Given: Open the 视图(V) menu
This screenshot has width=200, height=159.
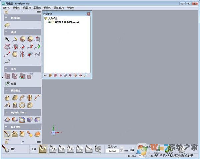Looking at the screenshot, I should coord(27,8).
